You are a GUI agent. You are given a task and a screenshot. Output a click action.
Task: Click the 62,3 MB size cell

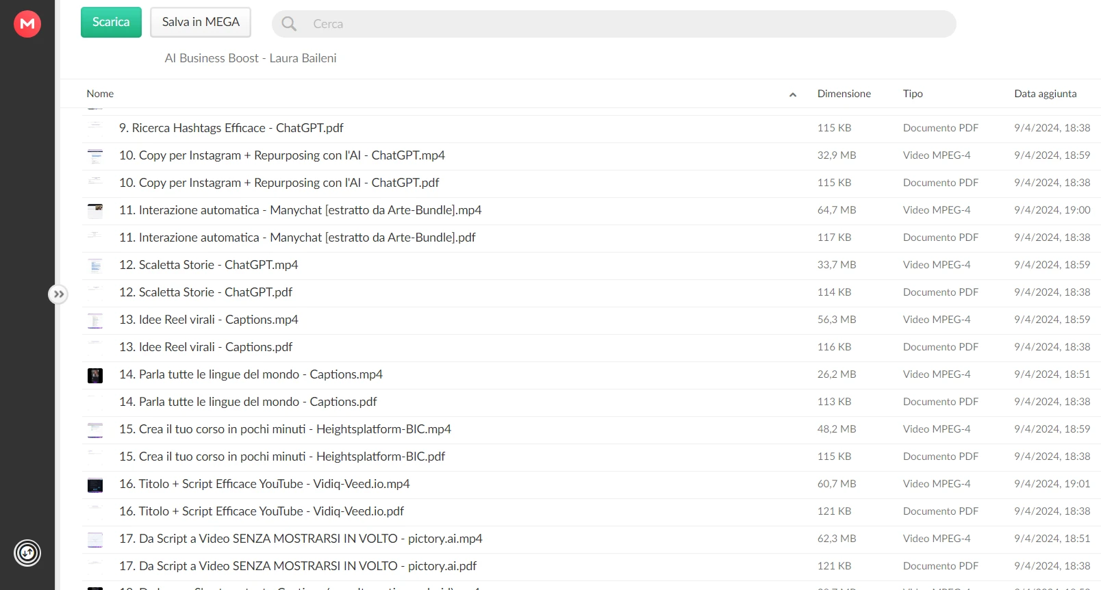(x=837, y=539)
